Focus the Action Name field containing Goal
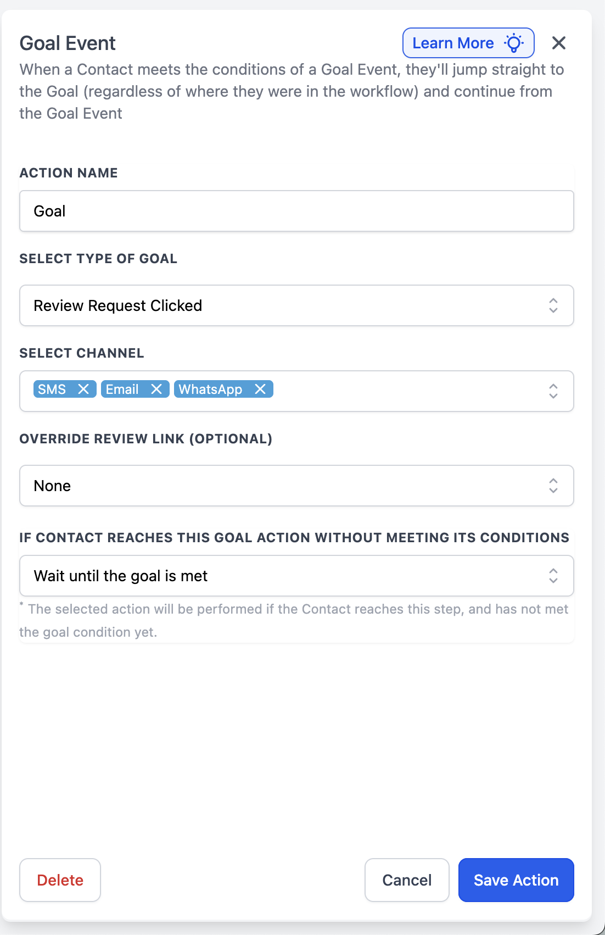Image resolution: width=605 pixels, height=935 pixels. [x=296, y=211]
